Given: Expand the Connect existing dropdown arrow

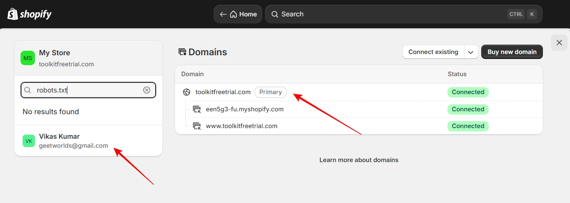Looking at the screenshot, I should pyautogui.click(x=471, y=52).
